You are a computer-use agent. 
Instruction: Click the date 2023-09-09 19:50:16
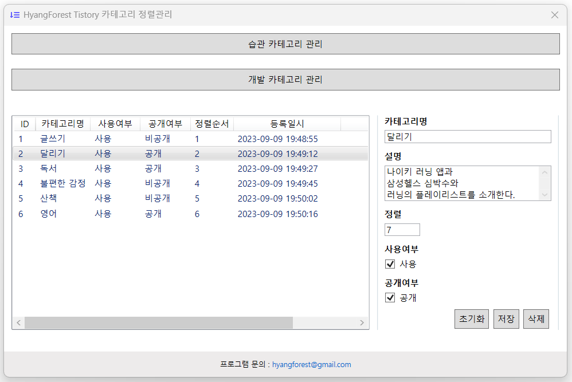(x=277, y=214)
